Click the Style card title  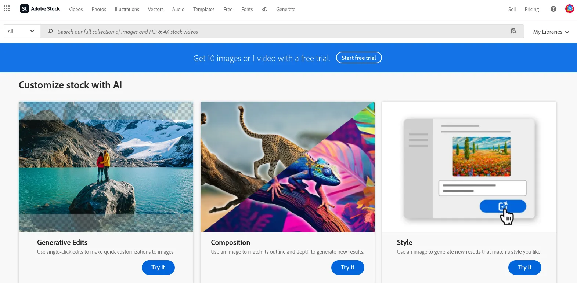pos(404,242)
